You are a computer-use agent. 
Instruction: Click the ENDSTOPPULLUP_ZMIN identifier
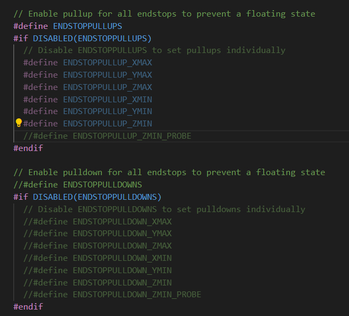click(x=108, y=123)
